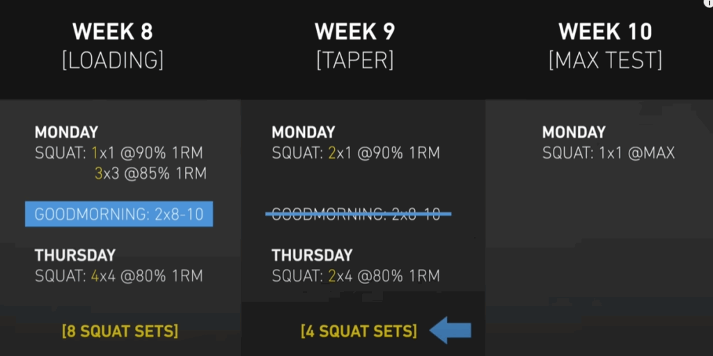Viewport: 713px width, 356px height.
Task: Click the [8 SQUAT SETS] yellow label
Action: (120, 331)
